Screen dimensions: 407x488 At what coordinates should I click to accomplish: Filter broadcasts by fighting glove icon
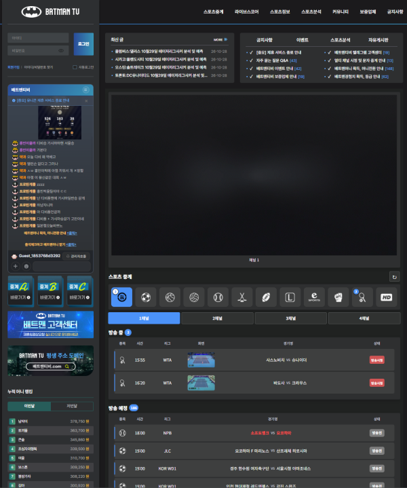[x=338, y=297]
